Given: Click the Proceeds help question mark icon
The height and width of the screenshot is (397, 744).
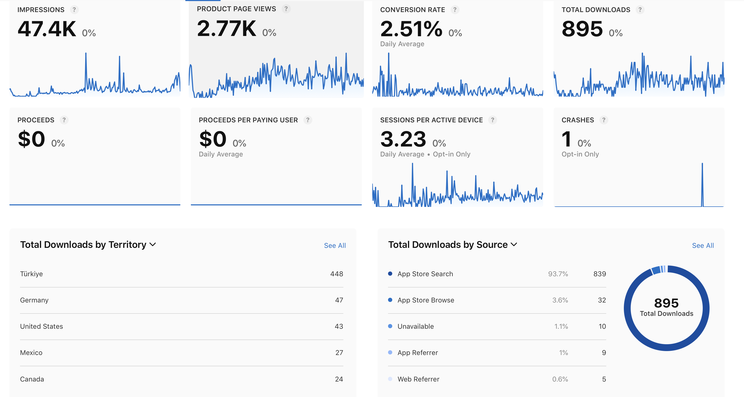Looking at the screenshot, I should (64, 120).
